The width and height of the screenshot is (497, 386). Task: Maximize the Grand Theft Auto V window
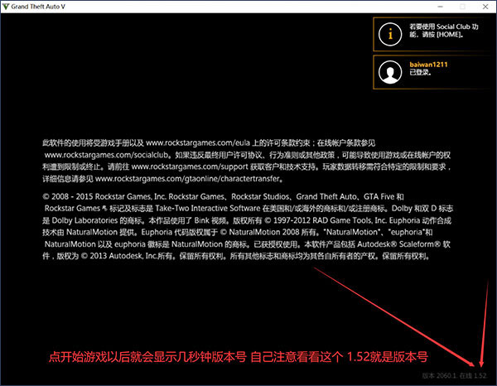pyautogui.click(x=462, y=7)
